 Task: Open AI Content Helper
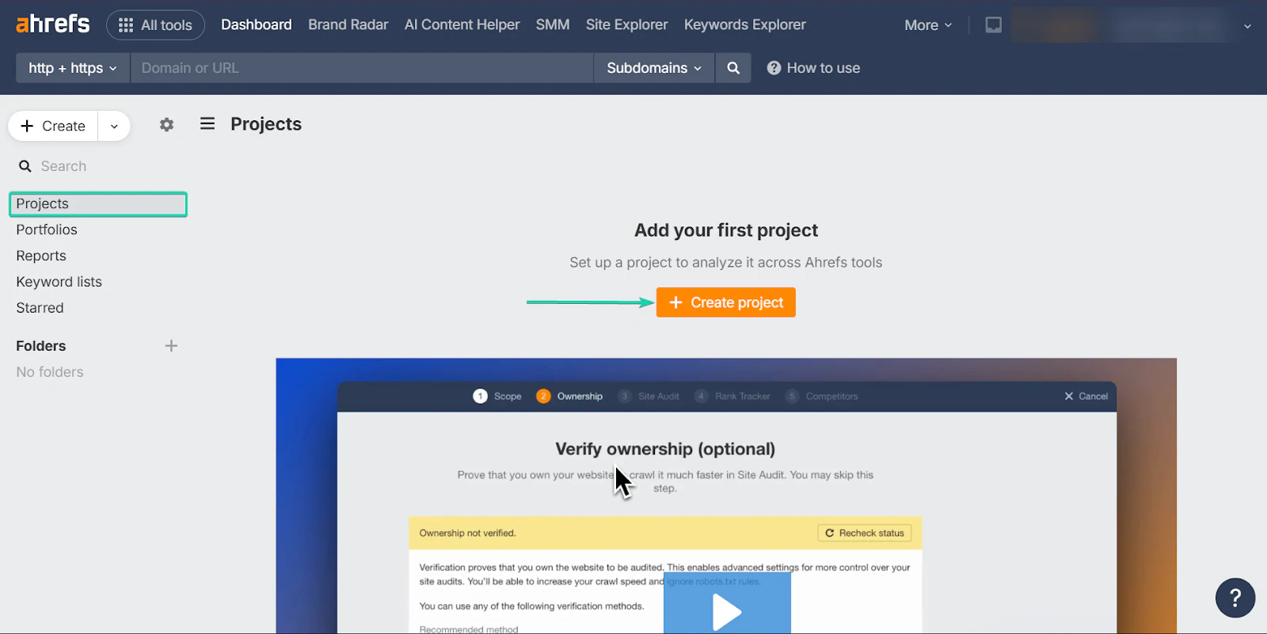pos(462,25)
